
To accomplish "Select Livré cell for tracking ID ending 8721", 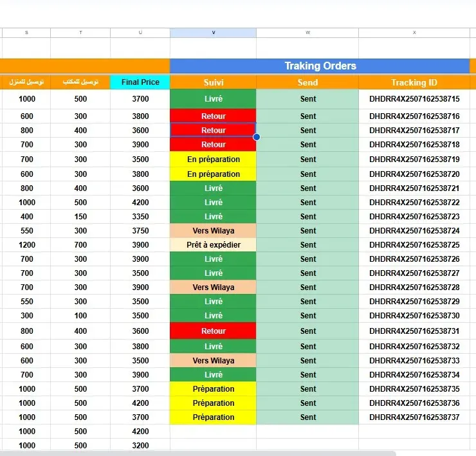I will [213, 188].
